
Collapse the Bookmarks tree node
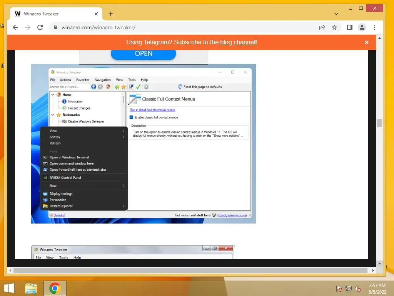(52, 115)
